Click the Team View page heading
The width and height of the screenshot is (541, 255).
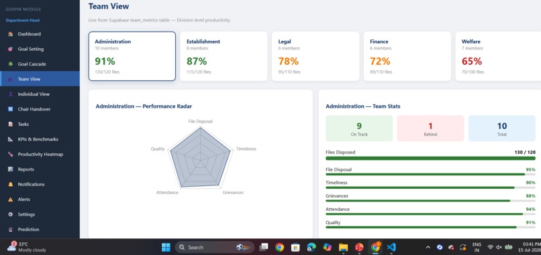[x=109, y=6]
